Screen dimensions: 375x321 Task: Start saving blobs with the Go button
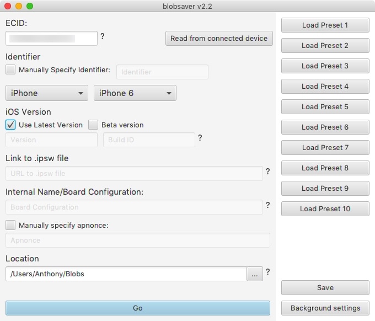pos(138,308)
